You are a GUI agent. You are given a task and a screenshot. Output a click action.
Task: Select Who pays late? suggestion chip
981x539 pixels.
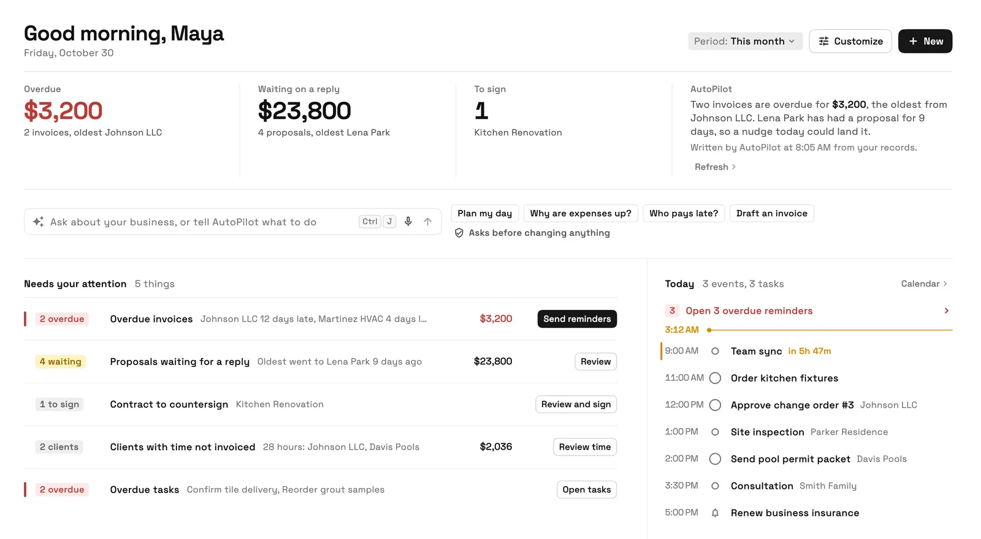(684, 214)
